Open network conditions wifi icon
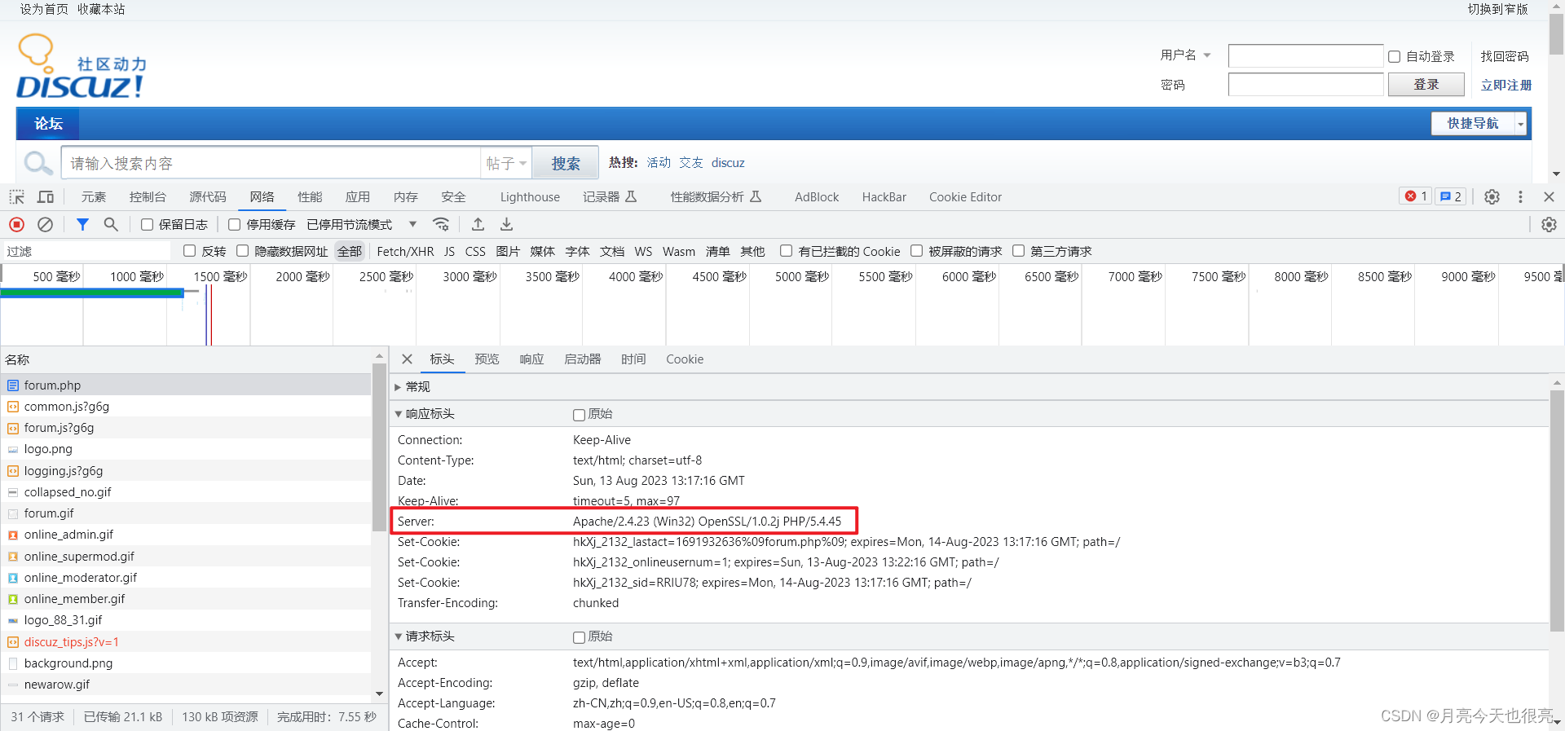Image resolution: width=1565 pixels, height=731 pixels. click(x=441, y=224)
